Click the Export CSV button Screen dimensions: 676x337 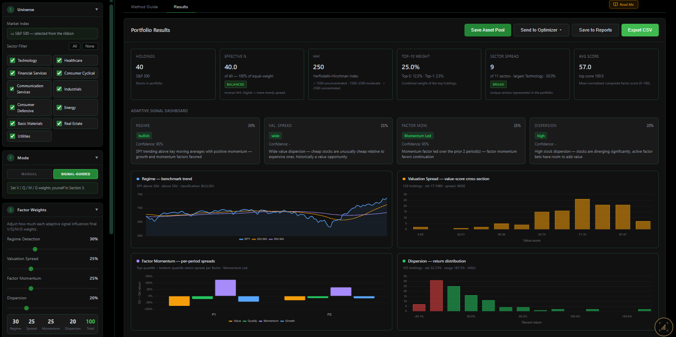(640, 30)
